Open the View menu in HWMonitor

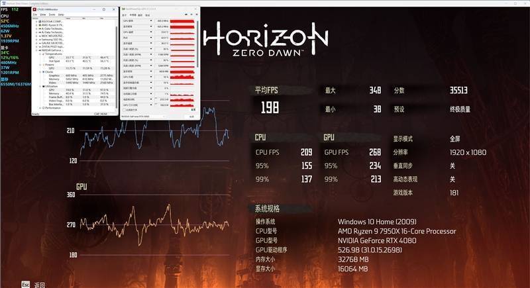point(43,15)
